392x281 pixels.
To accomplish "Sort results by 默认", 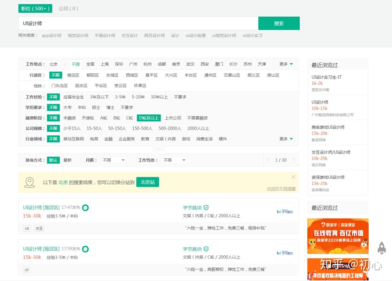I will tap(53, 160).
